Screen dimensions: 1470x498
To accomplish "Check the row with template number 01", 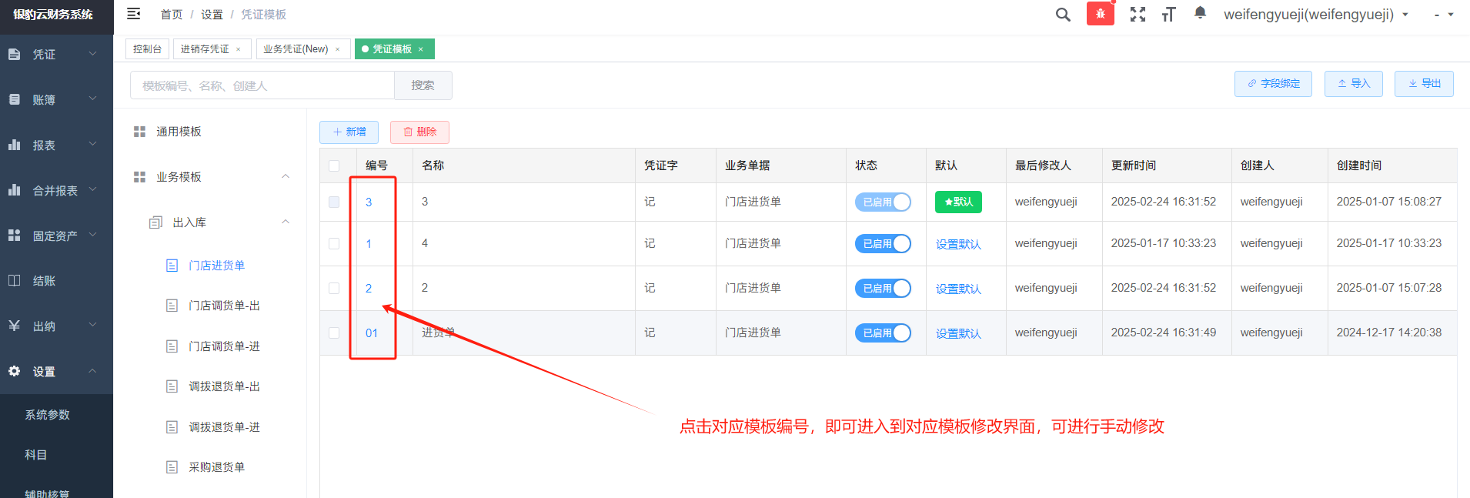I will pyautogui.click(x=334, y=333).
